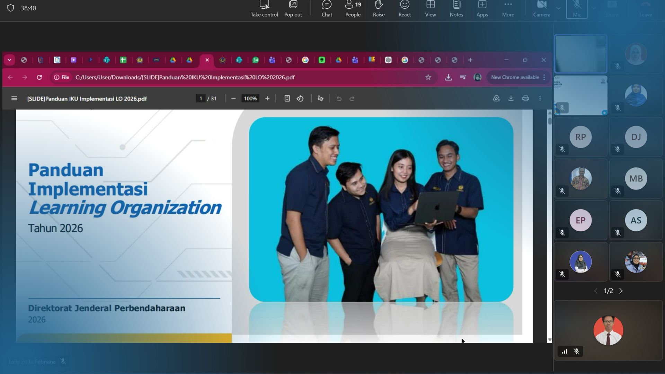Toggle the Camera on
The image size is (665, 374).
click(541, 9)
